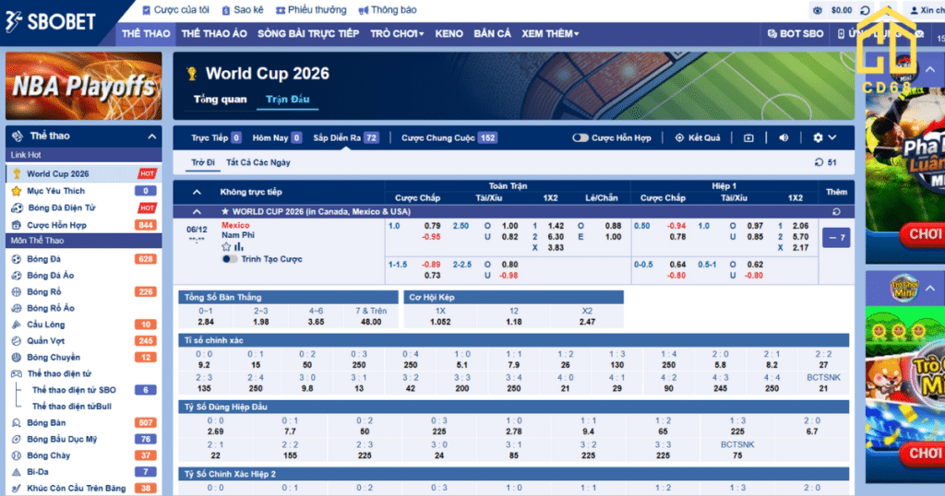Screen dimensions: 945x496
Task: Select Trở Đi date filter
Action: 203,162
